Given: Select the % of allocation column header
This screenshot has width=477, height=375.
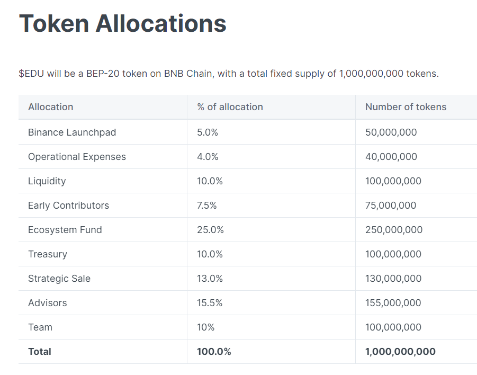Looking at the screenshot, I should (x=230, y=107).
